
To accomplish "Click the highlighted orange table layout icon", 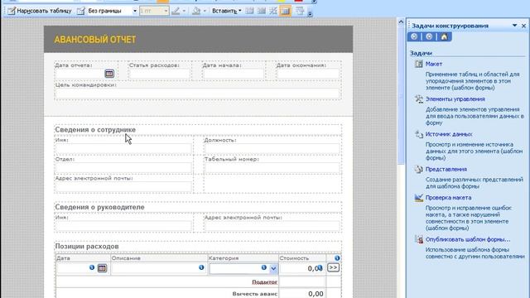I will pos(285,11).
